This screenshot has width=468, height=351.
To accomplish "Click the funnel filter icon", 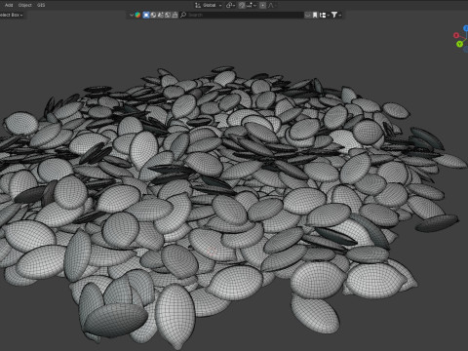I will click(x=334, y=15).
